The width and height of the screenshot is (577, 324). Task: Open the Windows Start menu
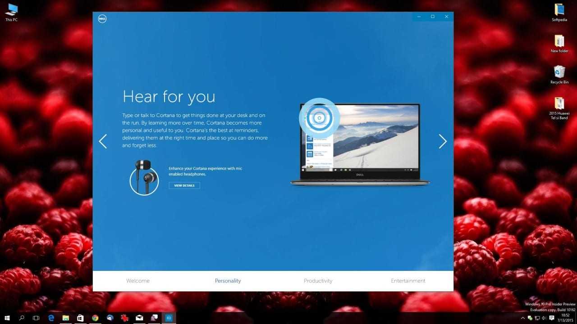pos(7,318)
